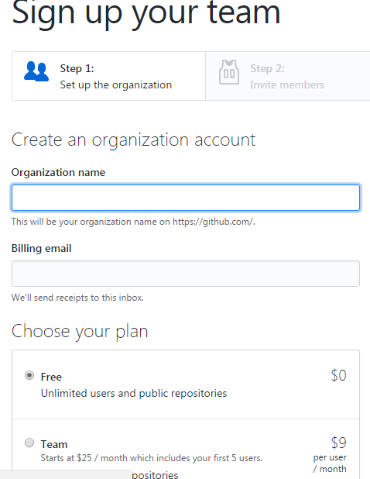Open the Step 2 Invite members tab
This screenshot has height=479, width=370.
click(x=288, y=76)
